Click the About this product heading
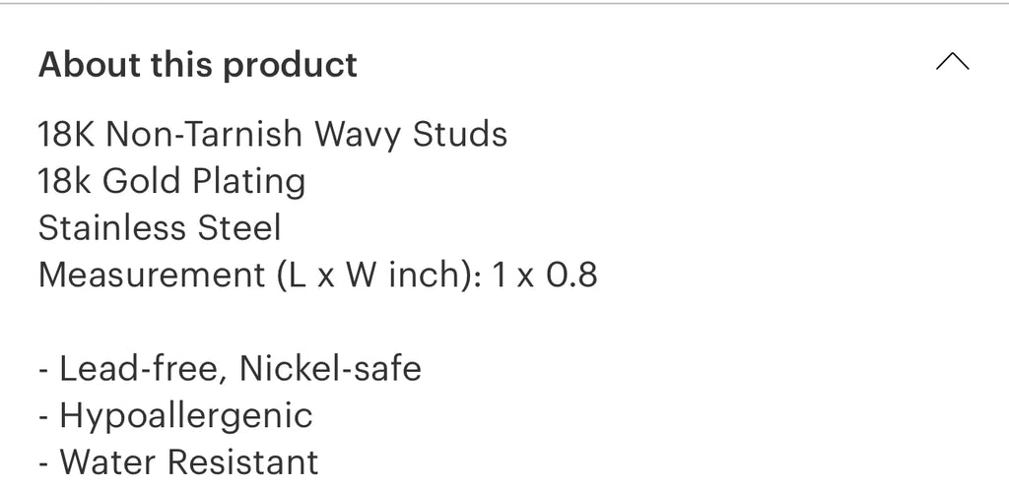Screen dimensions: 1009x489 (x=197, y=65)
